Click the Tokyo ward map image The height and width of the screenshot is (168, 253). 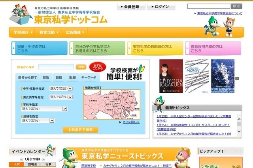pyautogui.click(x=111, y=105)
